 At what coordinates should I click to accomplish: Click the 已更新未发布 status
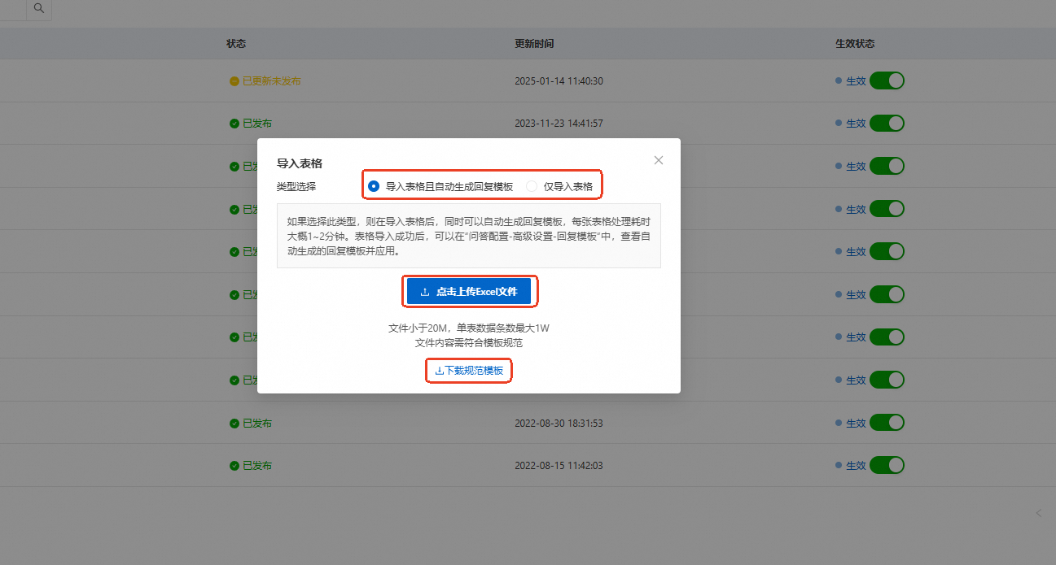(x=265, y=81)
